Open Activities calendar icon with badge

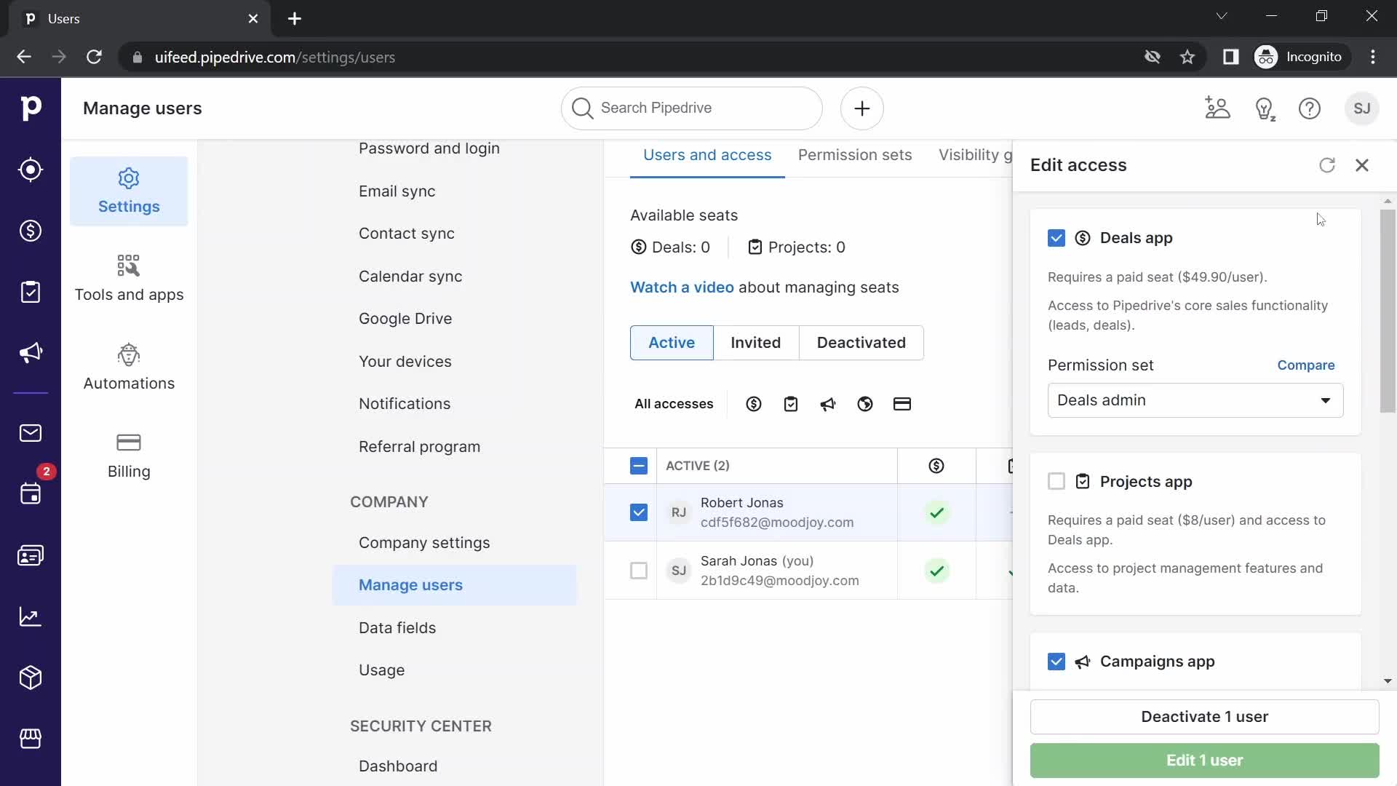pyautogui.click(x=31, y=494)
